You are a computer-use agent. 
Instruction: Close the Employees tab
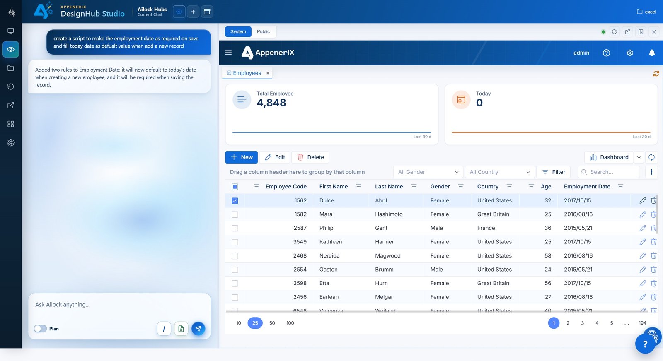[268, 73]
